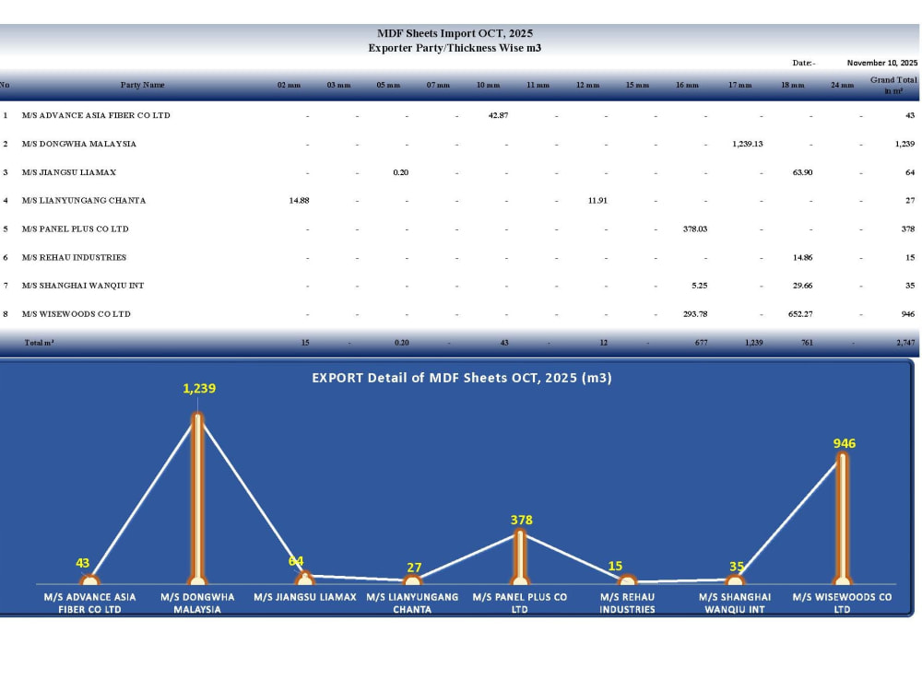Click the cell value 652.27
The width and height of the screenshot is (922, 691).
click(800, 314)
